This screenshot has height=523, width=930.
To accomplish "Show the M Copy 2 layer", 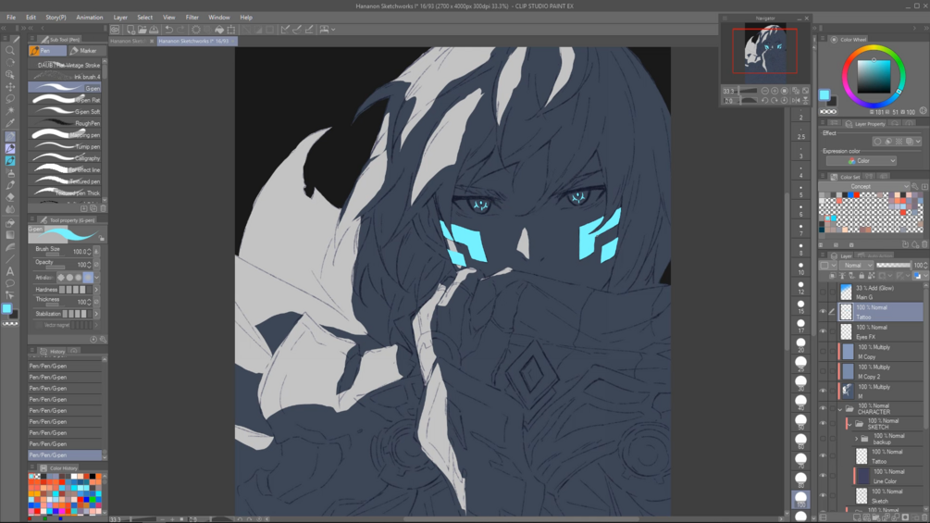I will pyautogui.click(x=823, y=371).
